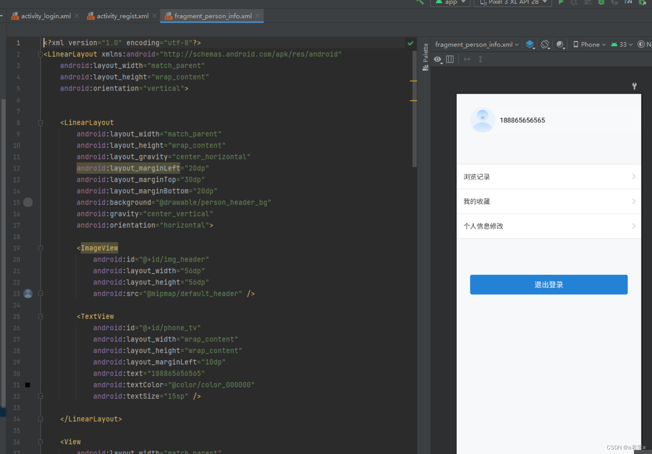Open the Phone device dropdown
The height and width of the screenshot is (454, 652).
(x=589, y=44)
